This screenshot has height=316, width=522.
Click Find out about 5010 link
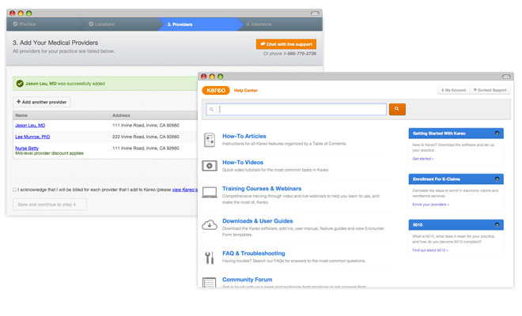[430, 250]
